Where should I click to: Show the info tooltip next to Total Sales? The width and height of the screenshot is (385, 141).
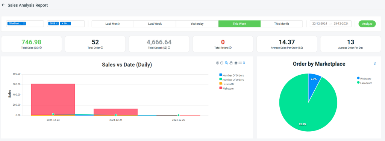(41, 48)
